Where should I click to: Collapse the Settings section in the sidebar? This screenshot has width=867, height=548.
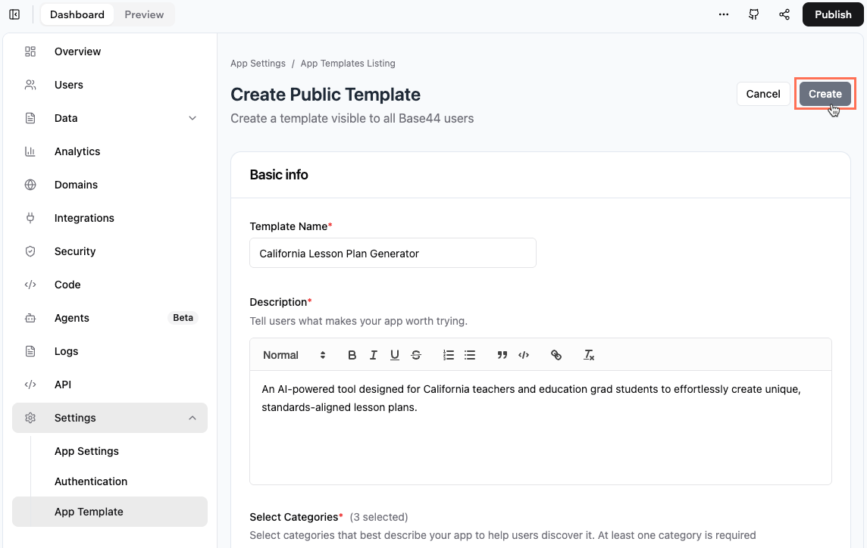point(192,417)
